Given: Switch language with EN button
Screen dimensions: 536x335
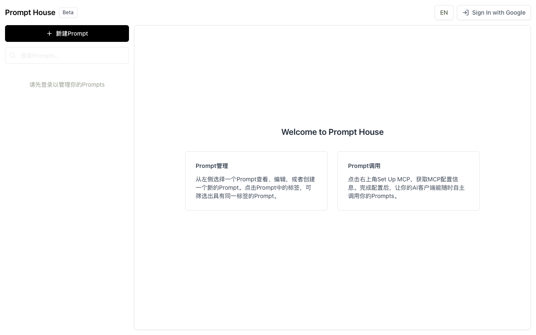Looking at the screenshot, I should [x=444, y=13].
